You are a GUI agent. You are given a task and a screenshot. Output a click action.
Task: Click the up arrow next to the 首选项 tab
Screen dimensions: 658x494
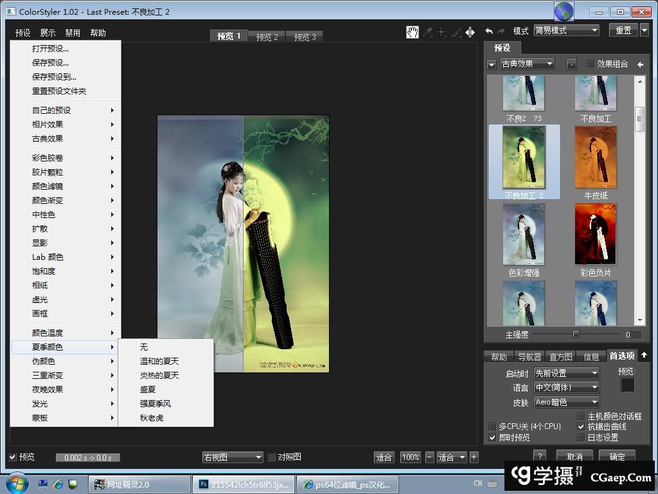coord(644,355)
